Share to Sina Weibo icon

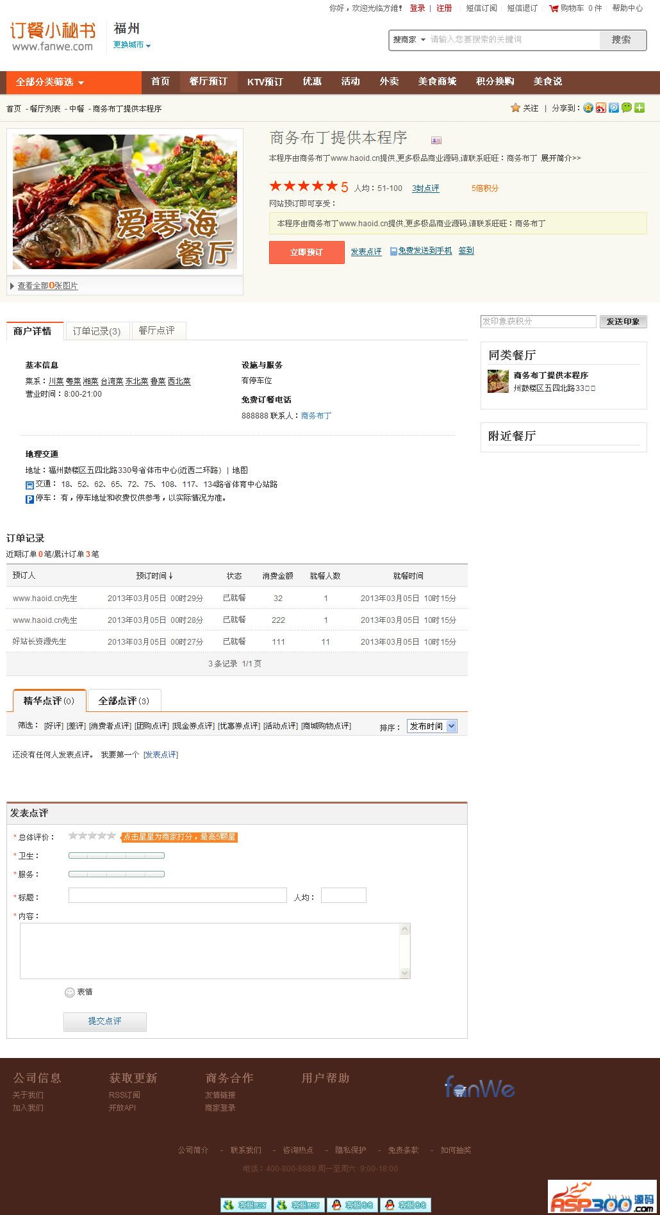[601, 108]
